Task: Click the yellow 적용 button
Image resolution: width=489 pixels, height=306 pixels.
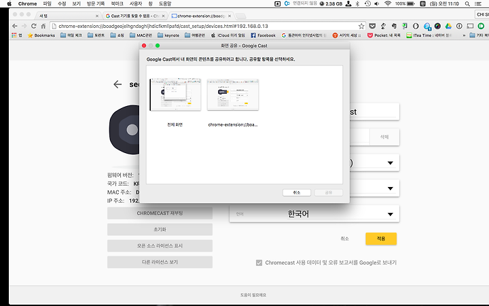Action: click(381, 239)
